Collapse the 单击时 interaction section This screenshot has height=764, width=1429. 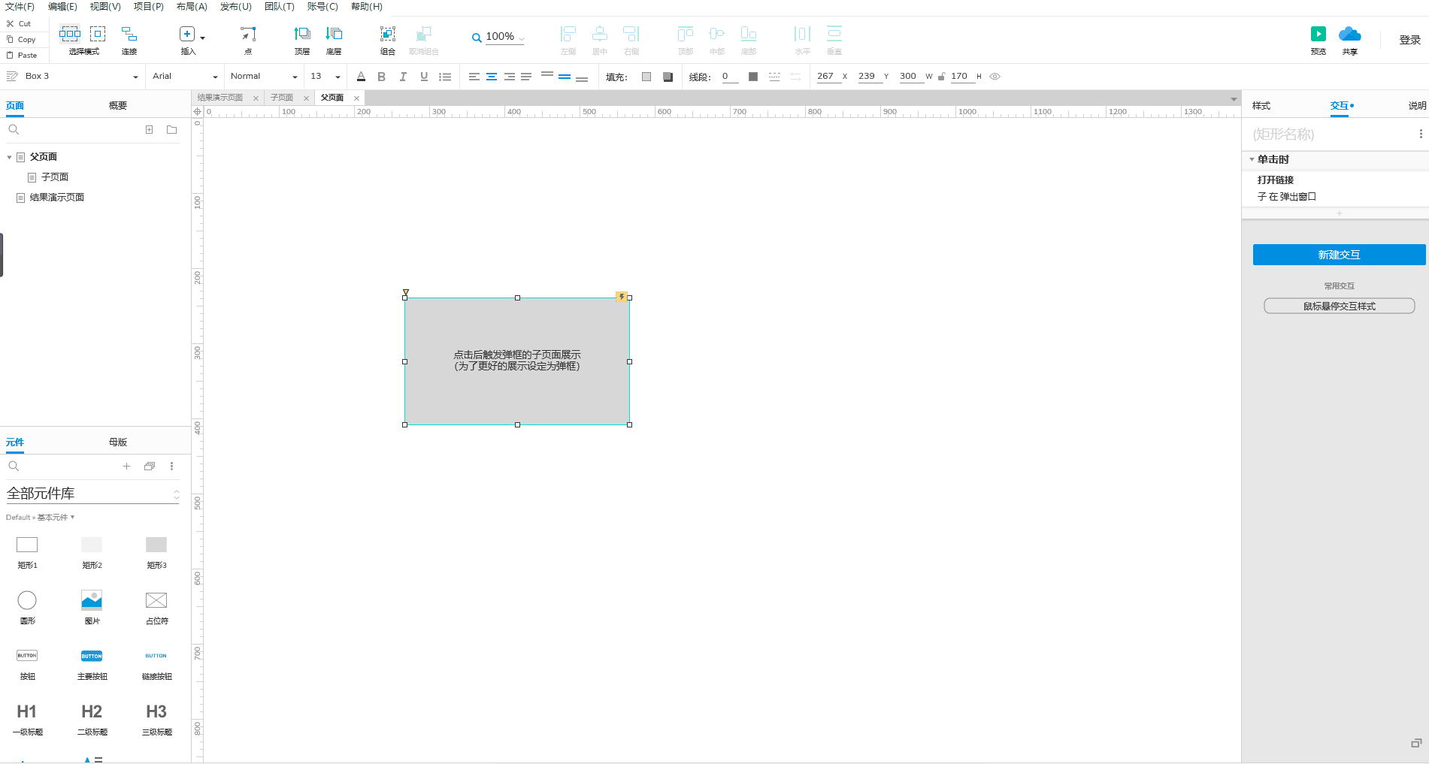click(1252, 159)
